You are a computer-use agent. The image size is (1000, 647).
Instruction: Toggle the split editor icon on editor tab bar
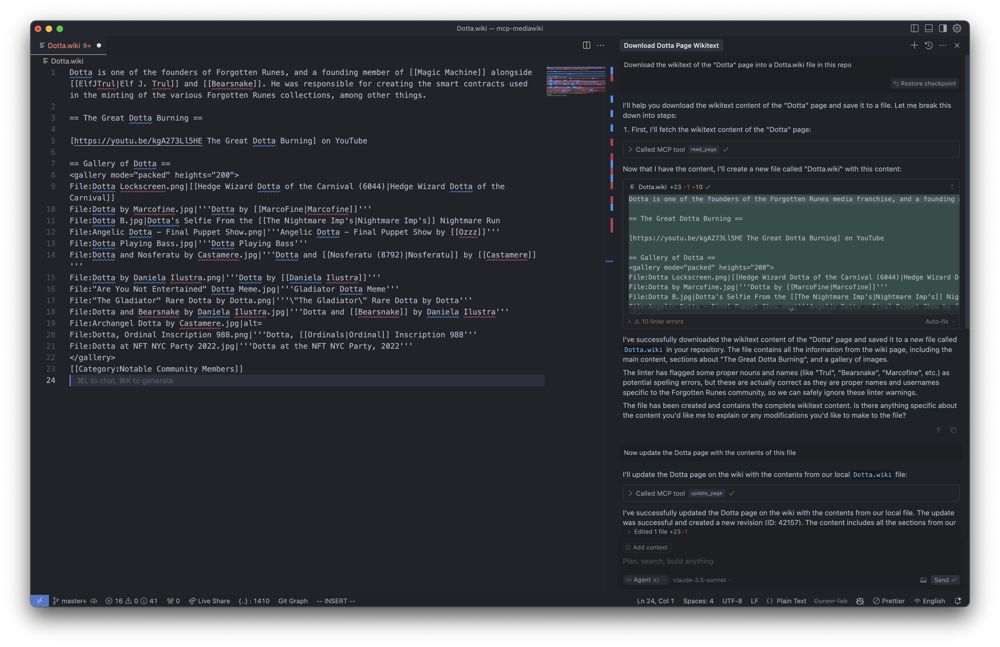click(x=587, y=45)
